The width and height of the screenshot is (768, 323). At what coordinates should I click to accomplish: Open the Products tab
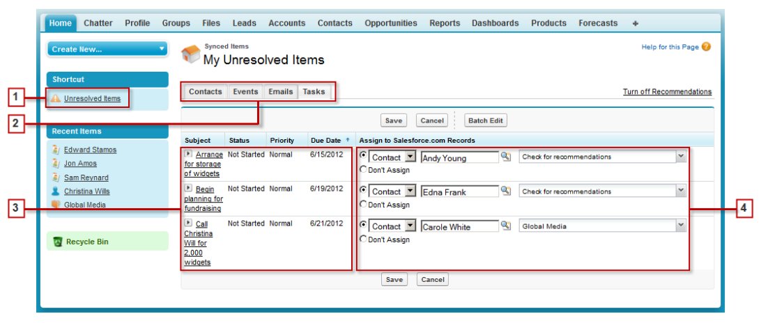(x=548, y=23)
